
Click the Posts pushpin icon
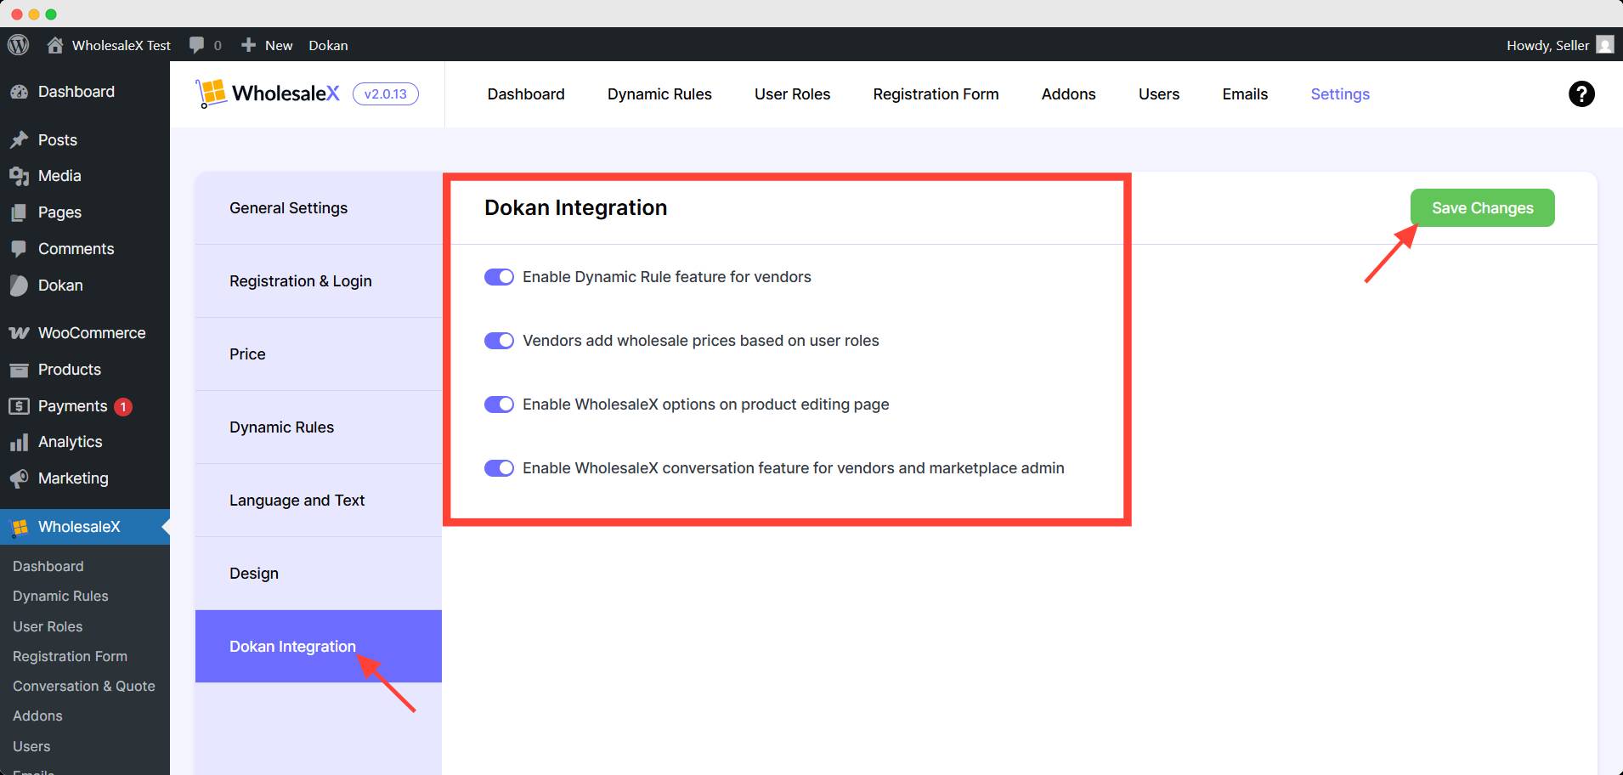pyautogui.click(x=19, y=140)
